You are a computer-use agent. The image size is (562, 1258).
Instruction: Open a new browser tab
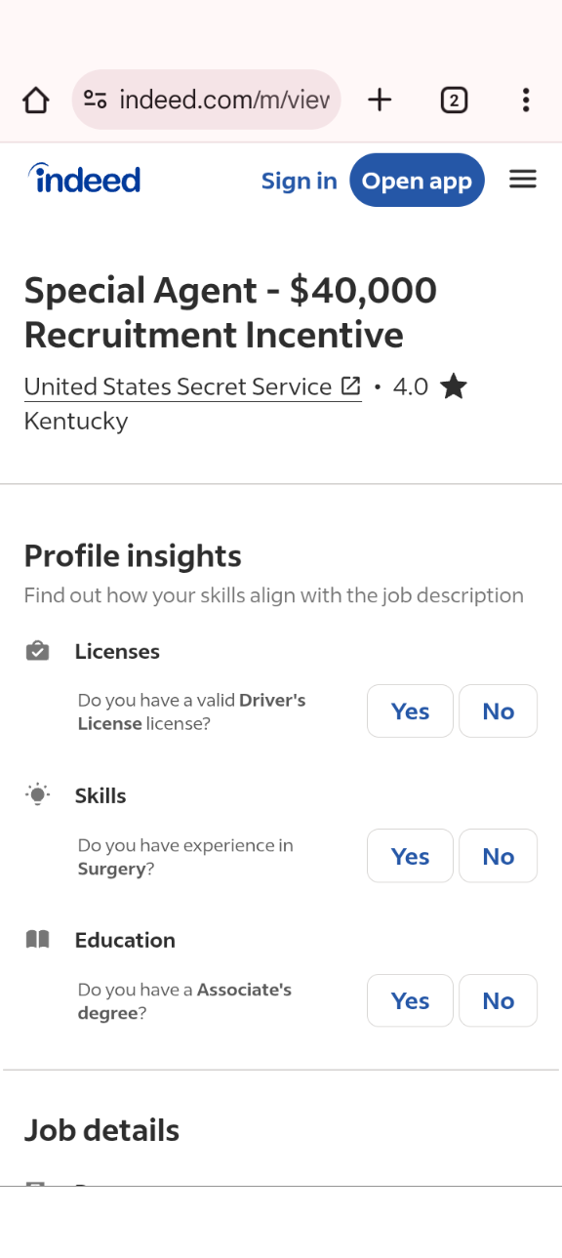coord(380,100)
